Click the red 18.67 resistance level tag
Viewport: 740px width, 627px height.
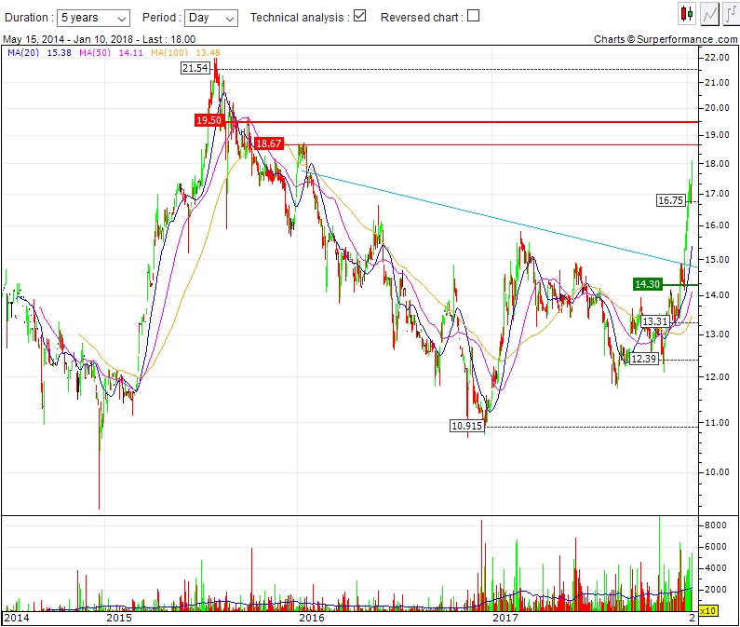(x=268, y=143)
